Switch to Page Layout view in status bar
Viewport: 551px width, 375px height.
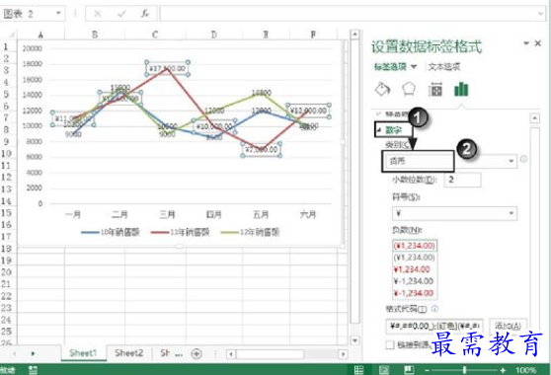coord(384,370)
